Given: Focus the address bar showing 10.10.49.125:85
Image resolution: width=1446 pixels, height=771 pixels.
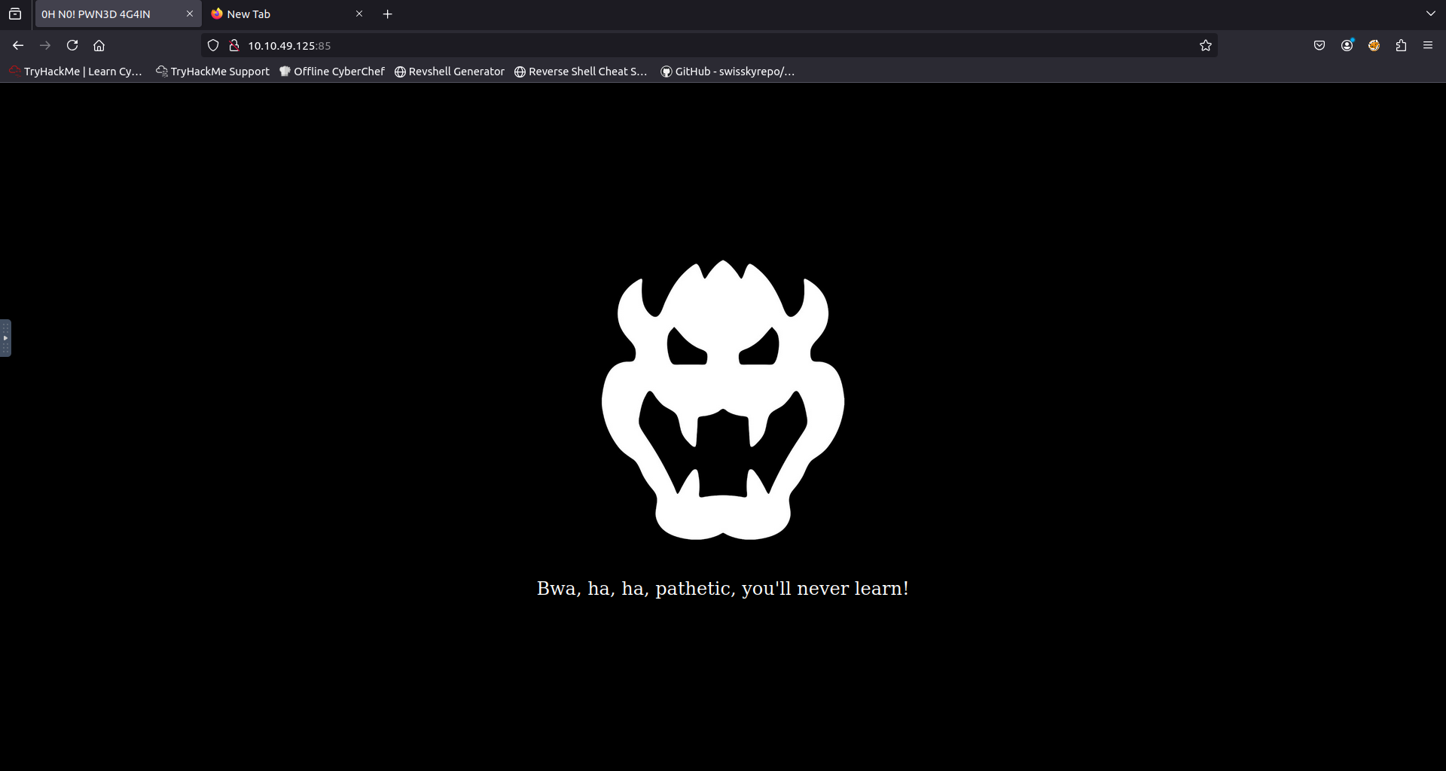Looking at the screenshot, I should pos(708,45).
